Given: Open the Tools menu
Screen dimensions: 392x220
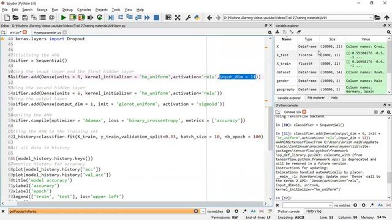Looking at the screenshot, I should tap(116, 10).
